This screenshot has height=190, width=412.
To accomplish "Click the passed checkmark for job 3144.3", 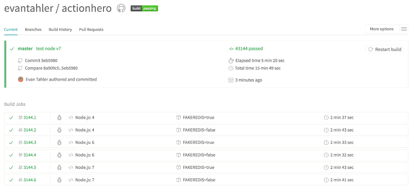I will 11,143.
